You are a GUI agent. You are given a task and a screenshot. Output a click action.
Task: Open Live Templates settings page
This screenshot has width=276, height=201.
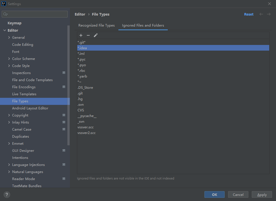[x=24, y=94]
